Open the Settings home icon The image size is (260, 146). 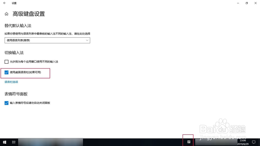click(x=6, y=14)
